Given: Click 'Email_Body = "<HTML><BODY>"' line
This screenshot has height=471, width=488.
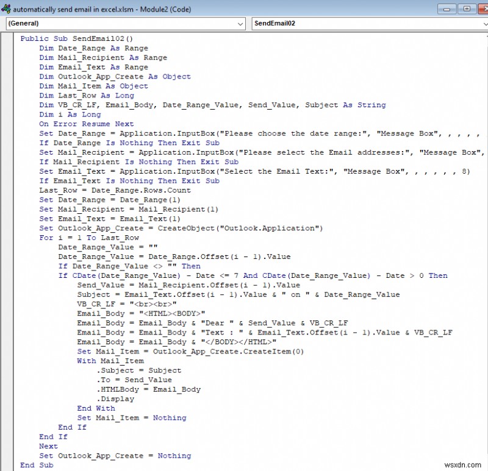Looking at the screenshot, I should pyautogui.click(x=141, y=313).
